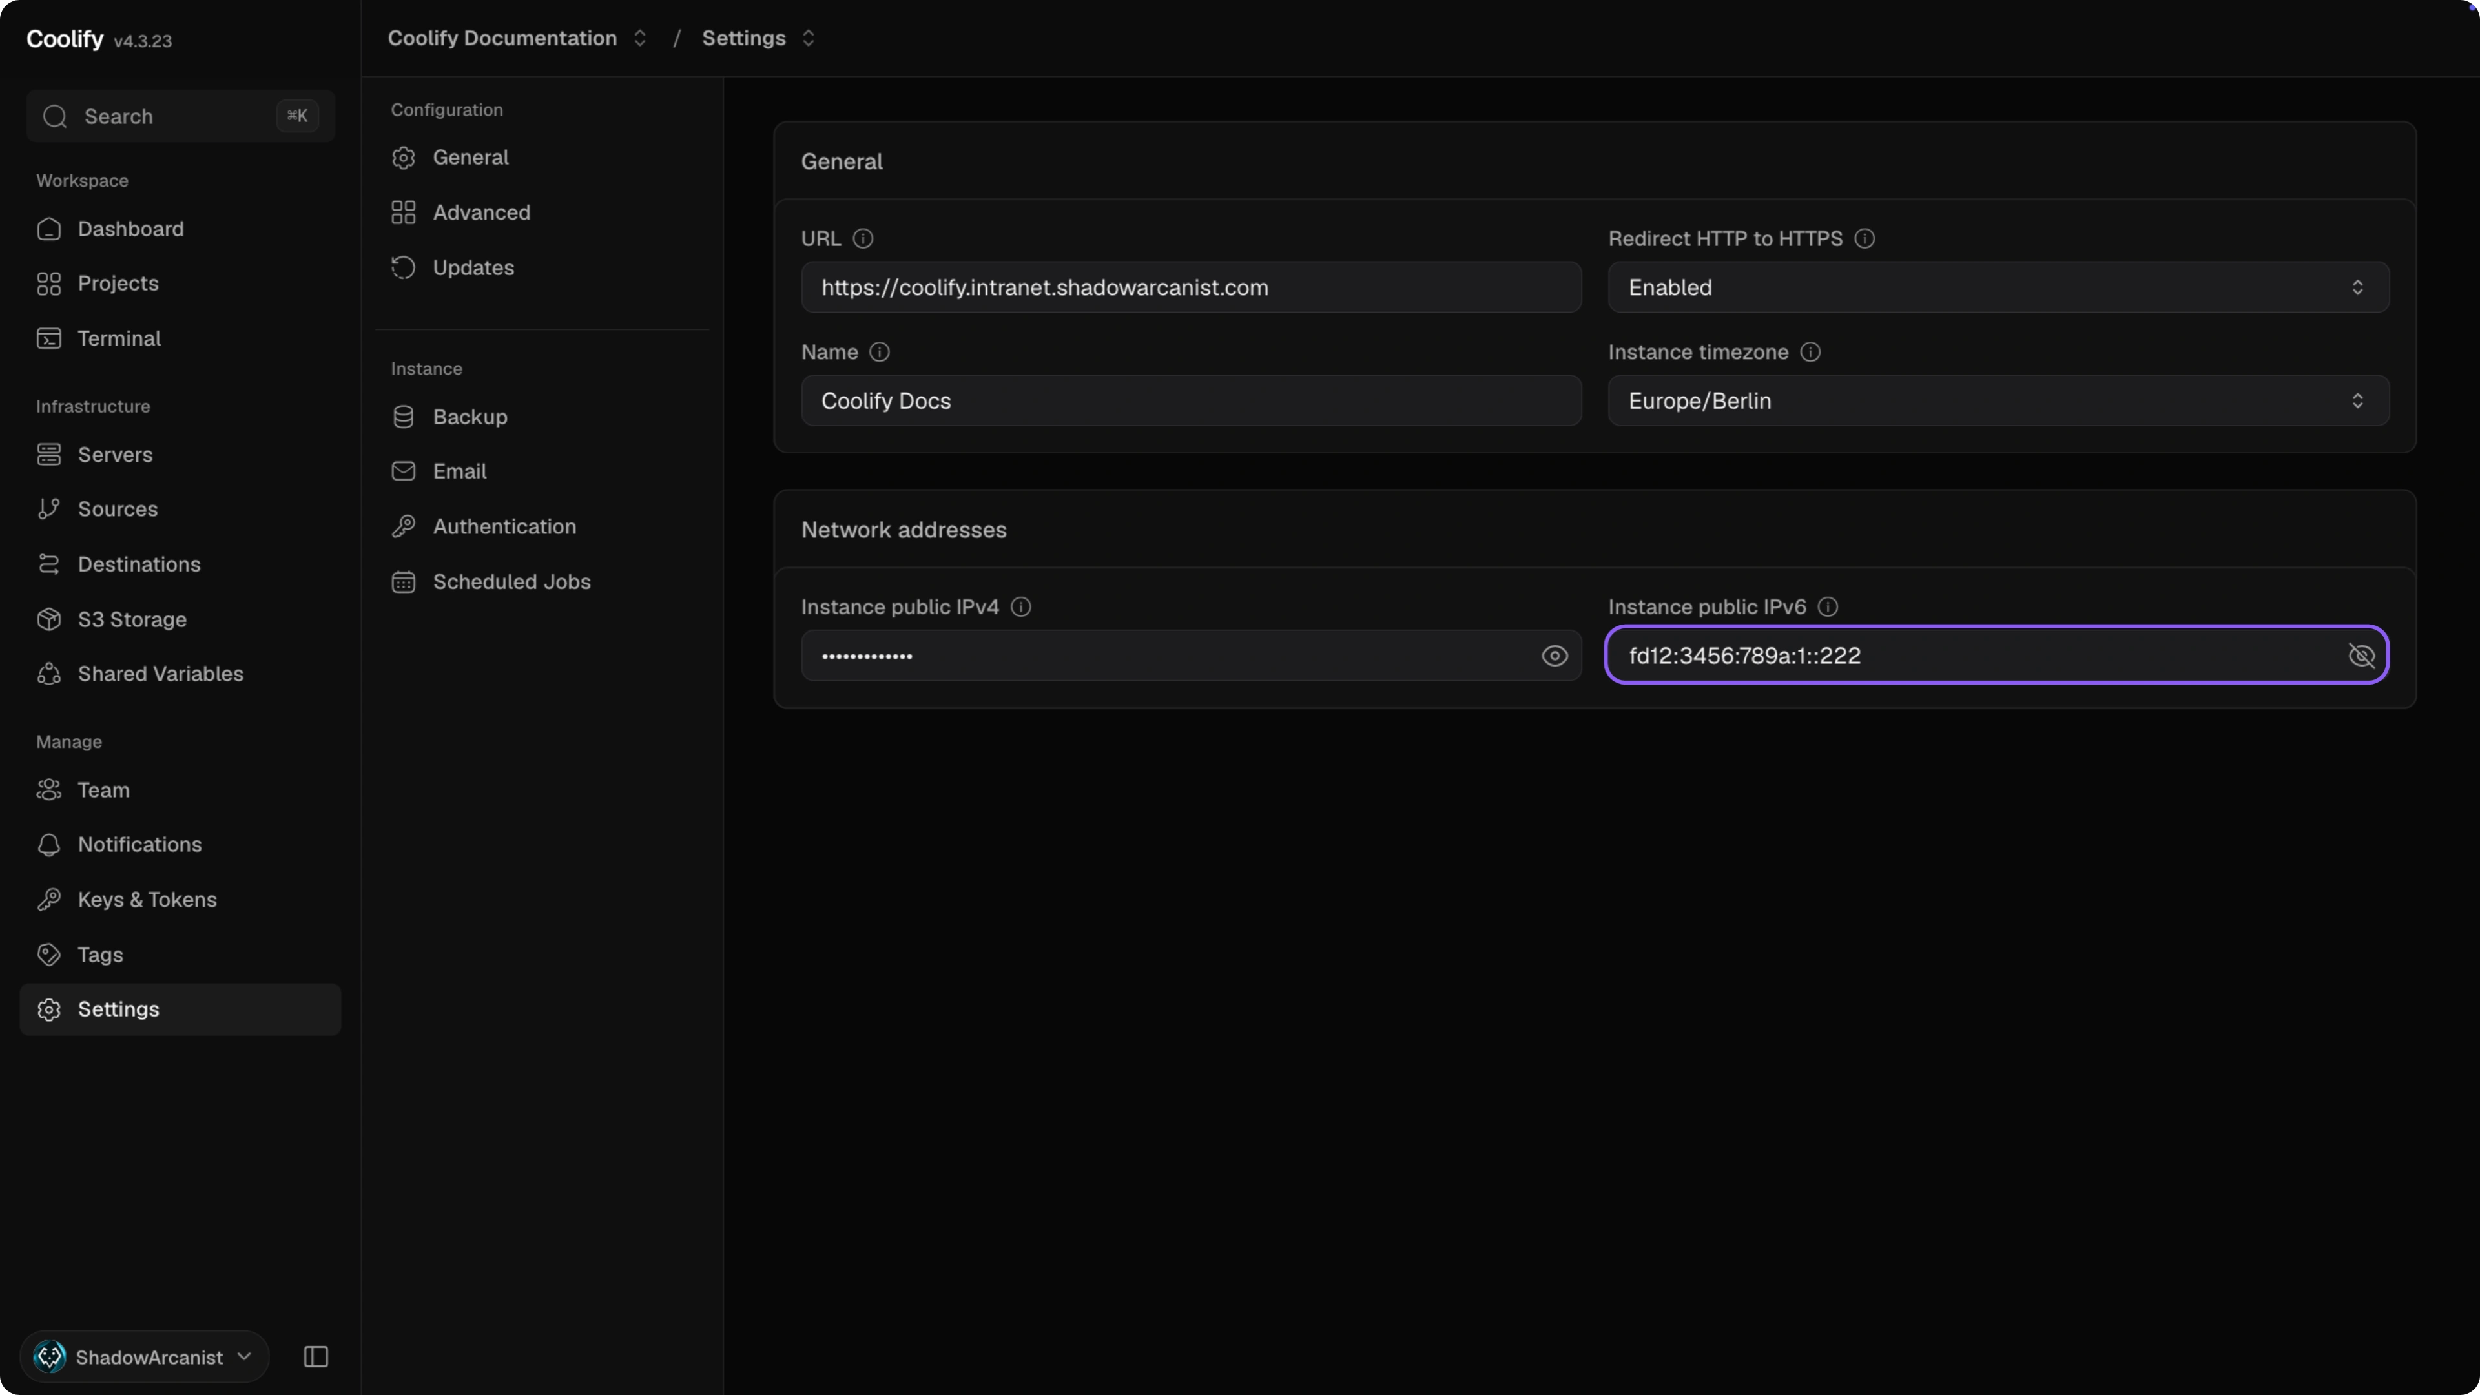The image size is (2480, 1395).
Task: Expand the Coolify Documentation team switcher
Action: point(639,37)
